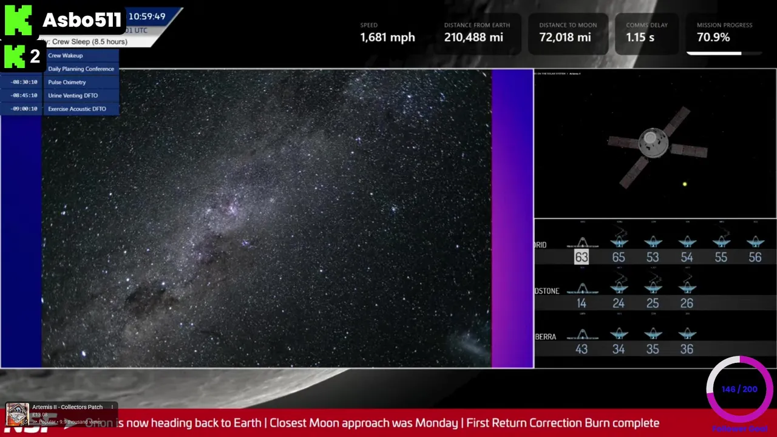
Task: Select the Goldstone antenna icon above 14
Action: click(582, 289)
